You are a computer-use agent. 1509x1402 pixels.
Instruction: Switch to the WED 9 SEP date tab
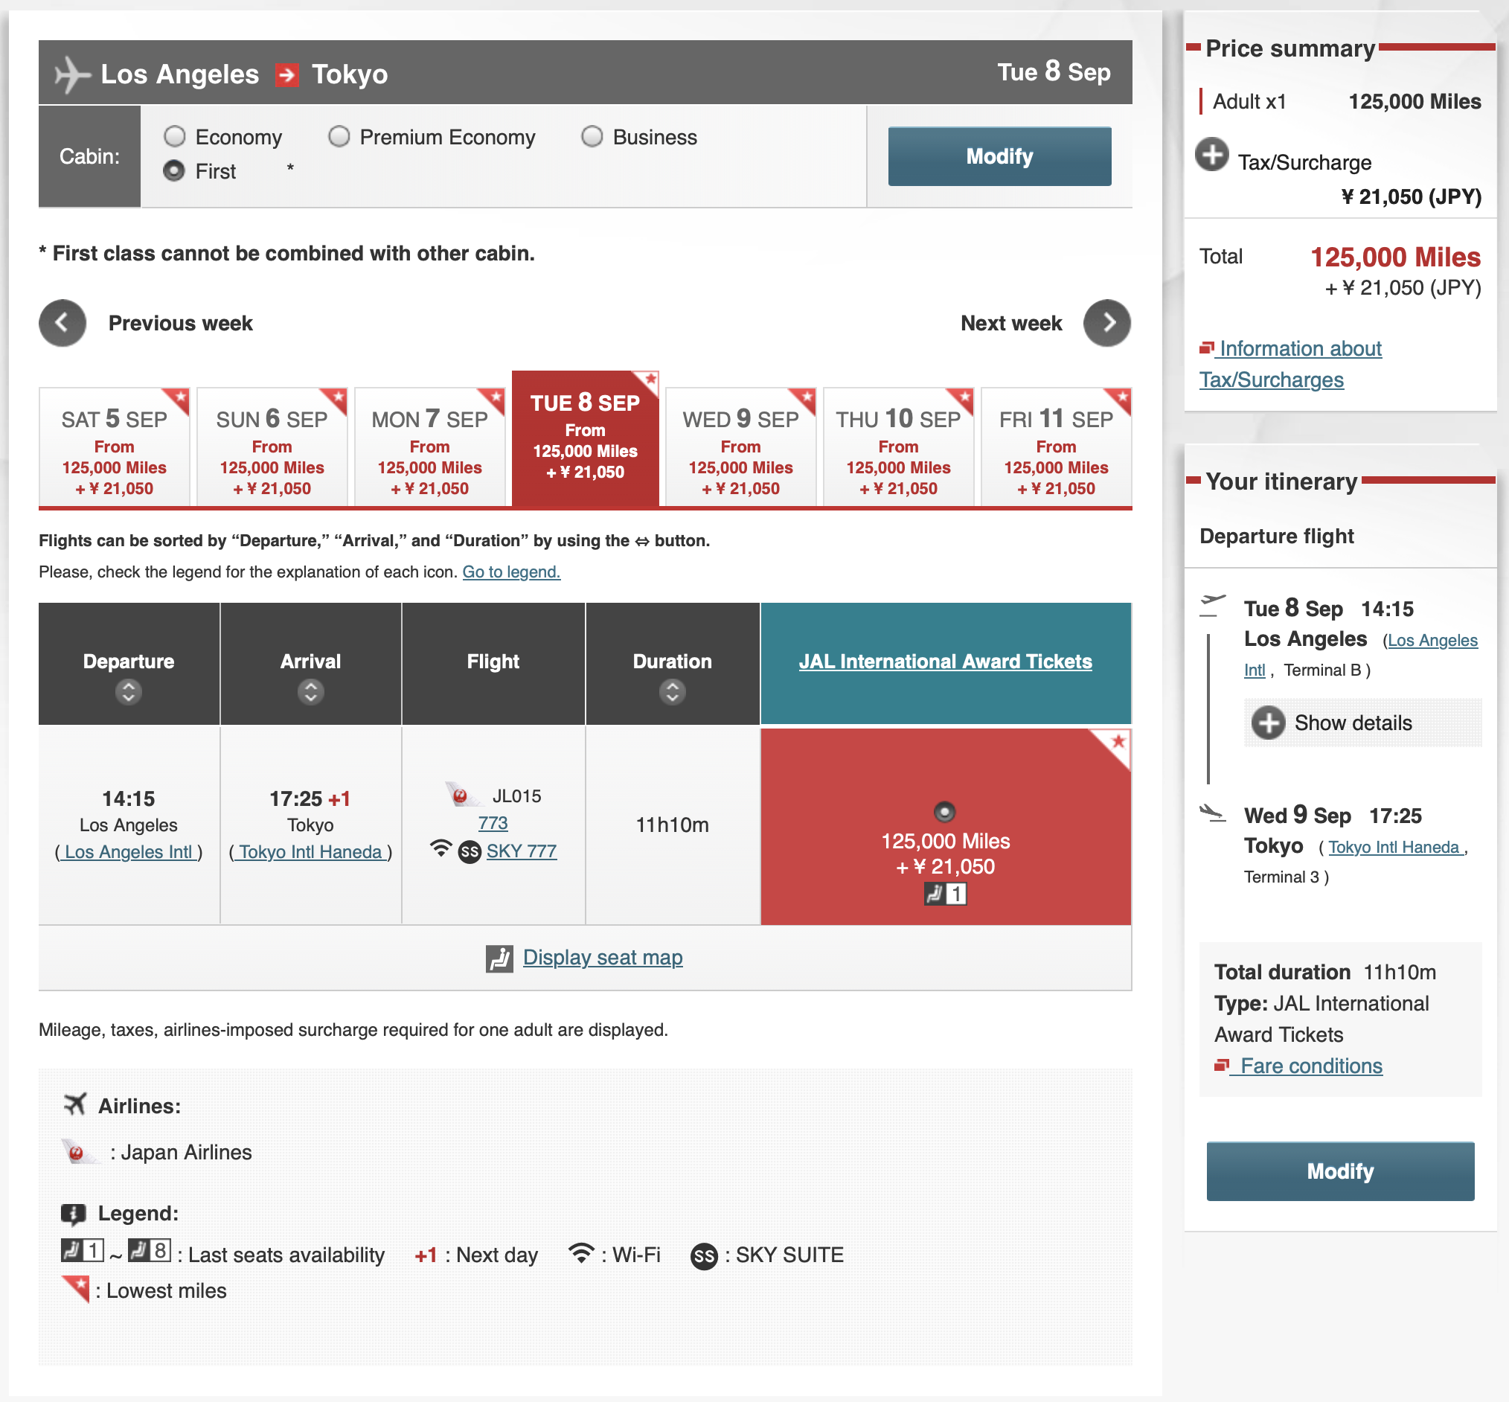tap(740, 447)
